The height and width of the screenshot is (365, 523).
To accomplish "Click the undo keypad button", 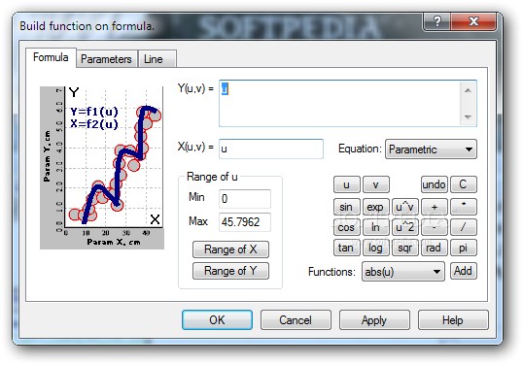I will (434, 184).
